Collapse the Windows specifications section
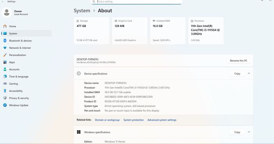Image resolution: width=274 pixels, height=144 pixels. [x=249, y=132]
